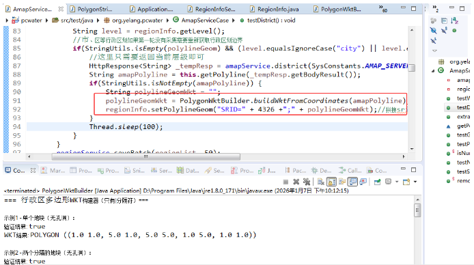Pin the console view

(x=377, y=182)
